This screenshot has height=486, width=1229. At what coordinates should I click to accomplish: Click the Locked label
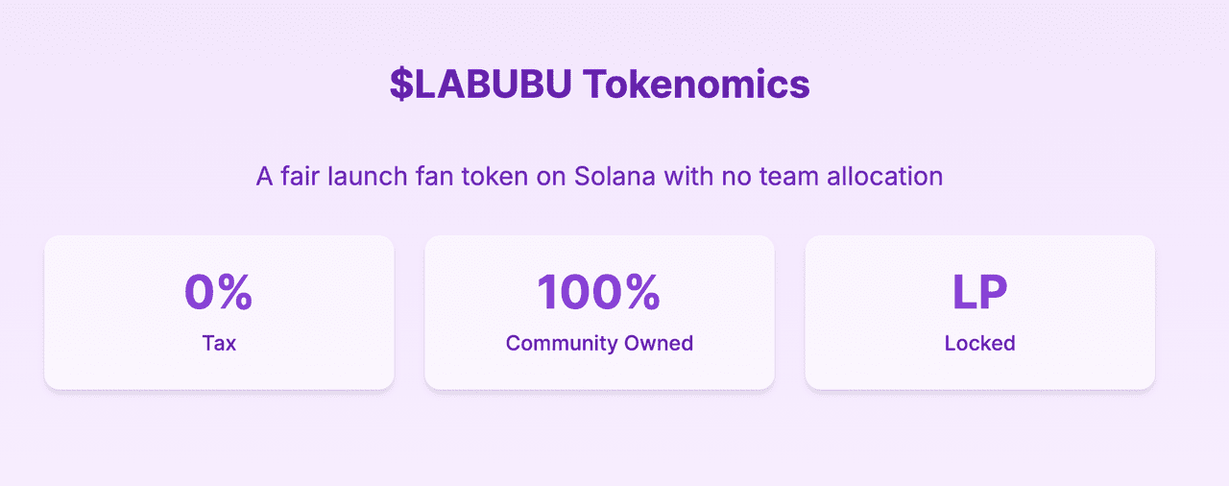pos(979,343)
